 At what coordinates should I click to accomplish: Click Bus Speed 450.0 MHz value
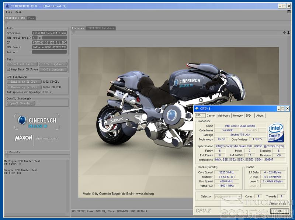[x=226, y=181]
